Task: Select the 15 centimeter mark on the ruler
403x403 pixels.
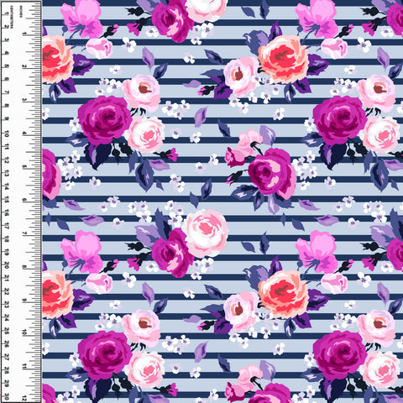Action: tap(6, 200)
